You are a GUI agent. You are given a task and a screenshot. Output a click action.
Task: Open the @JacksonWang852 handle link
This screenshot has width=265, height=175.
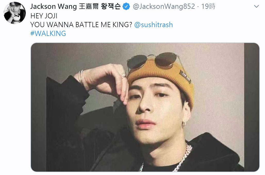pyautogui.click(x=164, y=6)
